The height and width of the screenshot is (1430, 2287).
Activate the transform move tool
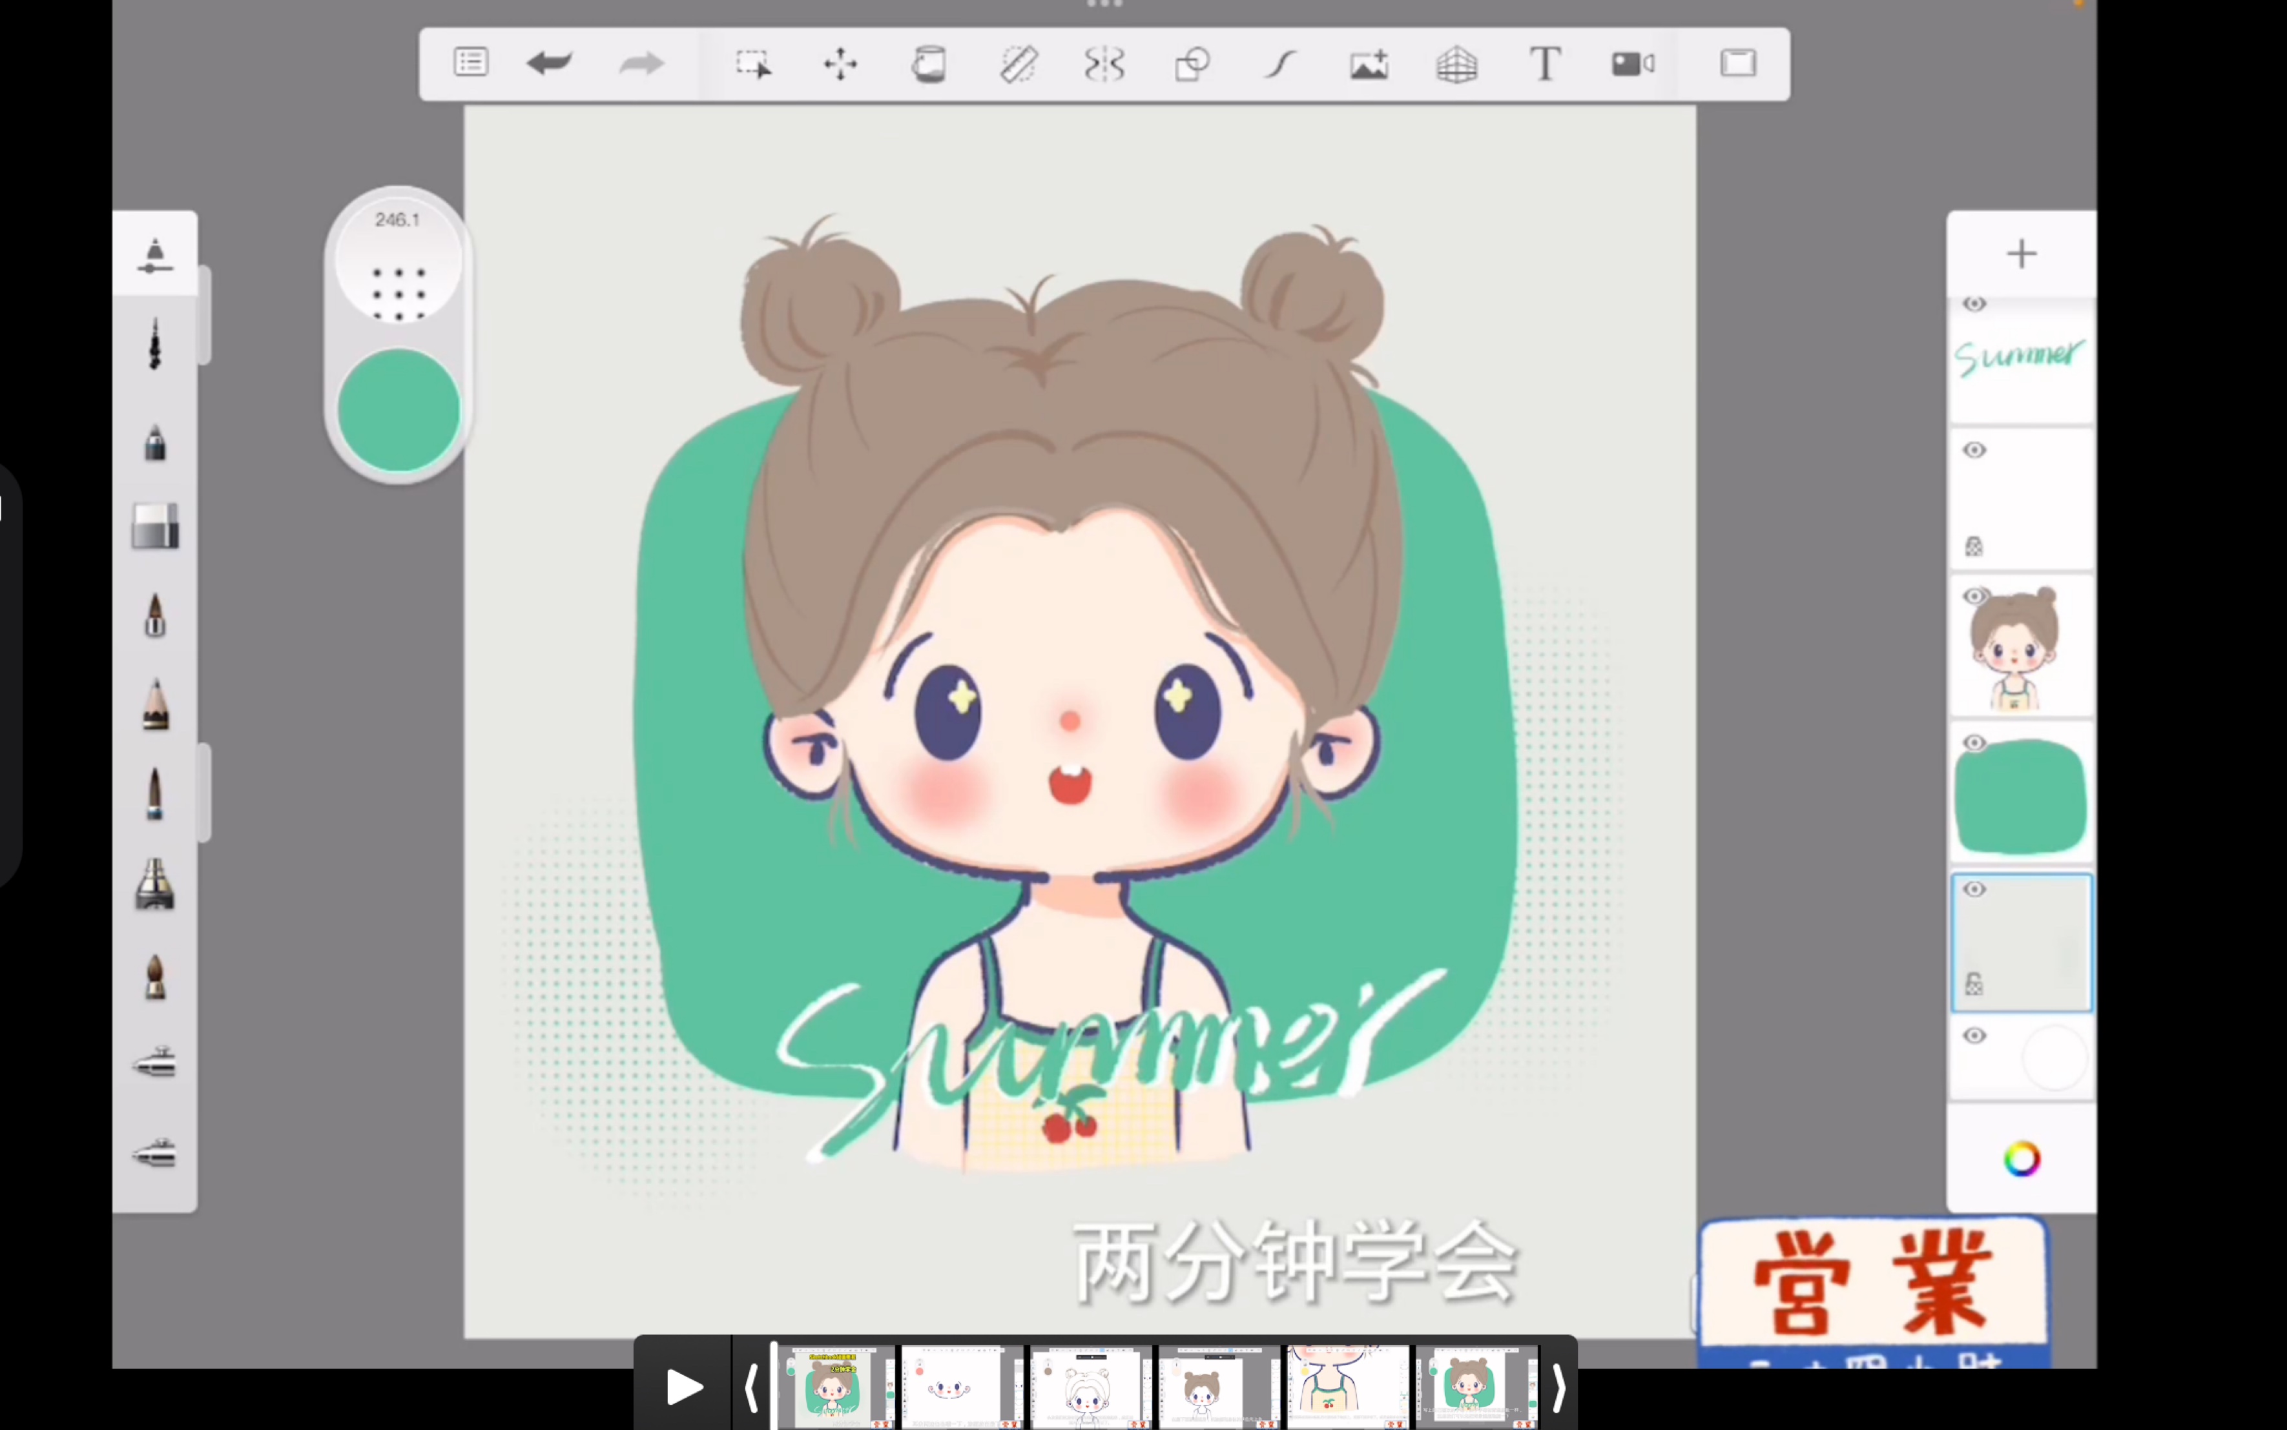840,65
